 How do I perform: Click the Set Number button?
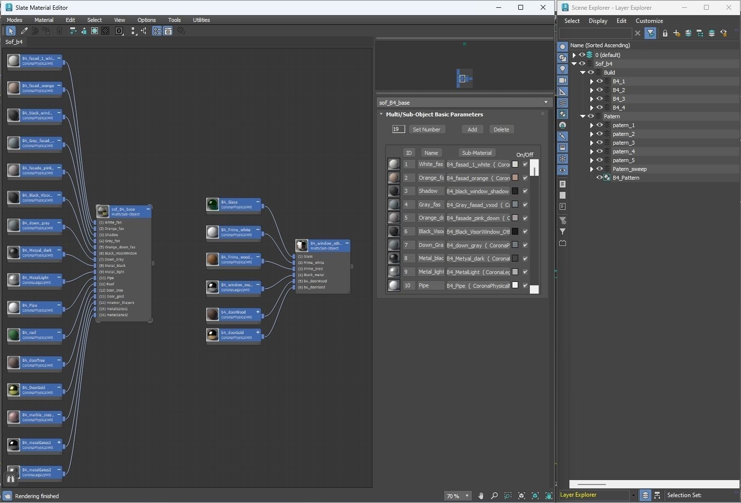(x=427, y=130)
